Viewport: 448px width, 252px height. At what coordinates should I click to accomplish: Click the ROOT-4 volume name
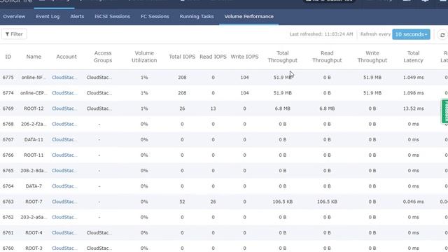point(34,232)
